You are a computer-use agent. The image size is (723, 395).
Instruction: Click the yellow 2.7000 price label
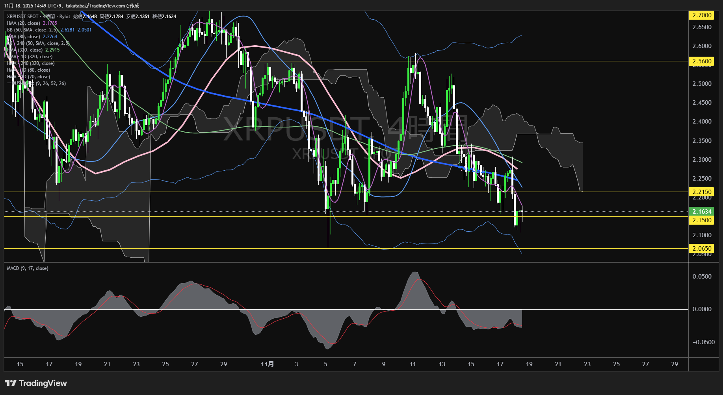point(702,15)
